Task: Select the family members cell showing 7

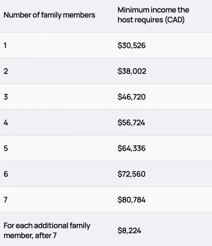Action: tap(5, 200)
